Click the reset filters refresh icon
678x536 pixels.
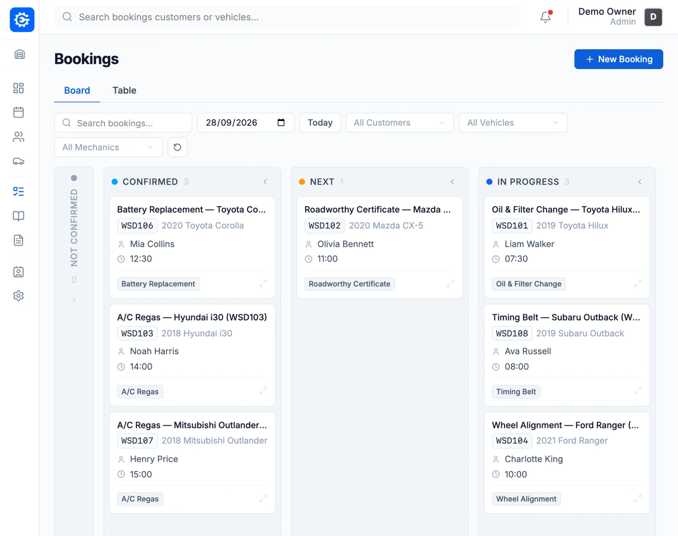[178, 147]
